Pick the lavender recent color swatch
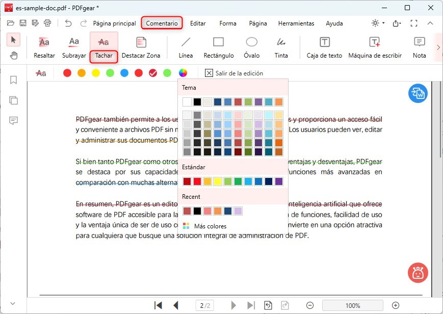Viewport: 443px width, 314px height. click(238, 211)
